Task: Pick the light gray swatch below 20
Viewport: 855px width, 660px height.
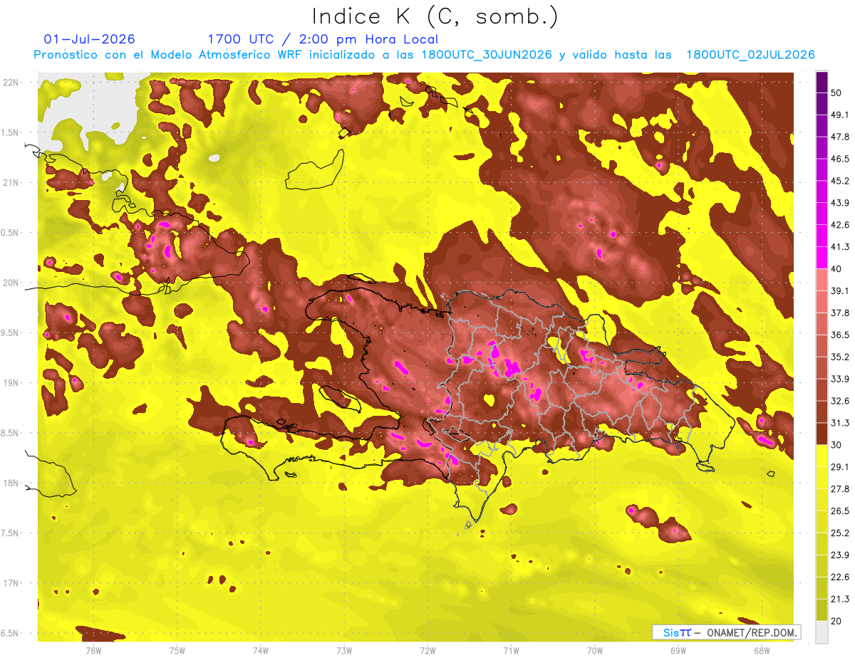Action: [x=822, y=632]
